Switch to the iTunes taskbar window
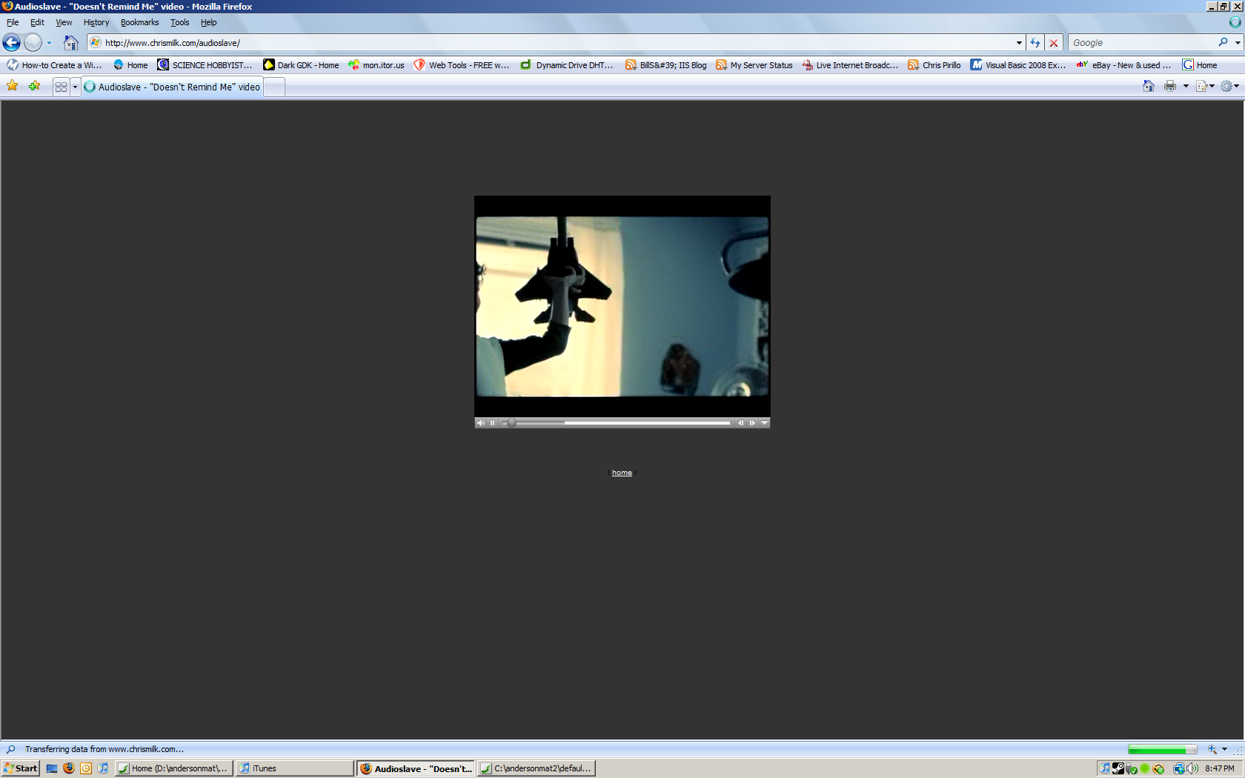Screen dimensions: 1245x778 coord(295,768)
